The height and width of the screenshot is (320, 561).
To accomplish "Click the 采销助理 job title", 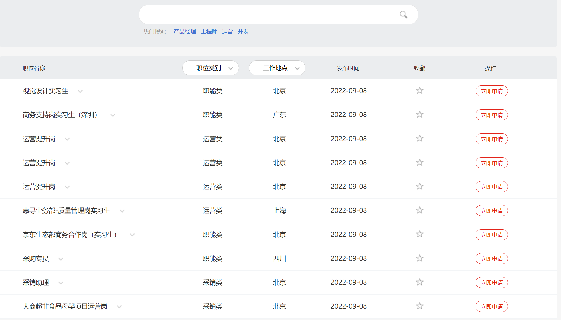I will point(36,283).
